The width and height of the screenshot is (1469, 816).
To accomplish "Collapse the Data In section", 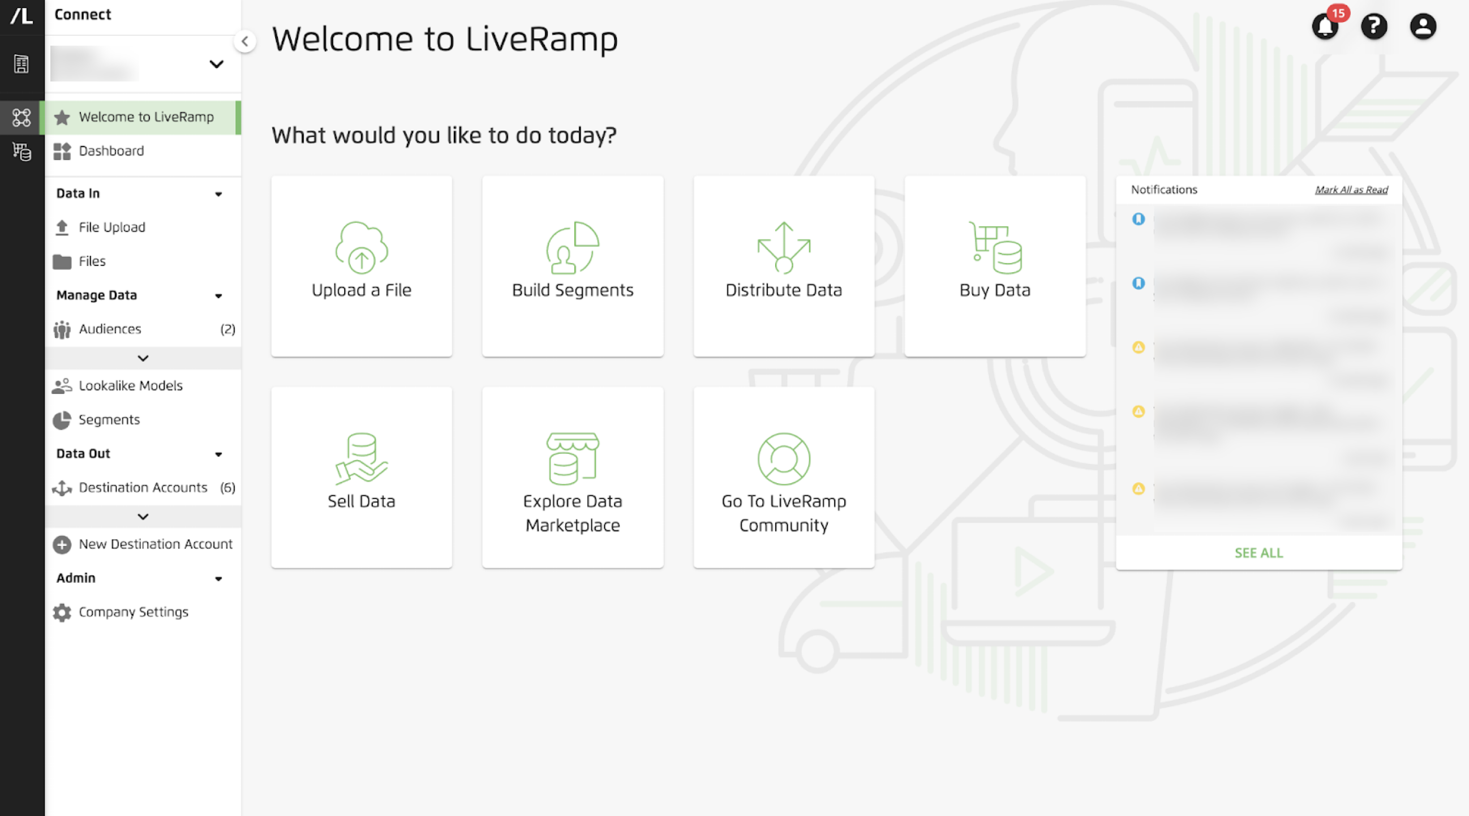I will [218, 195].
